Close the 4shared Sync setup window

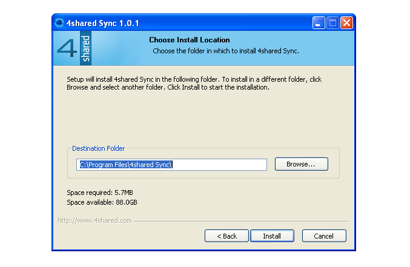[346, 23]
